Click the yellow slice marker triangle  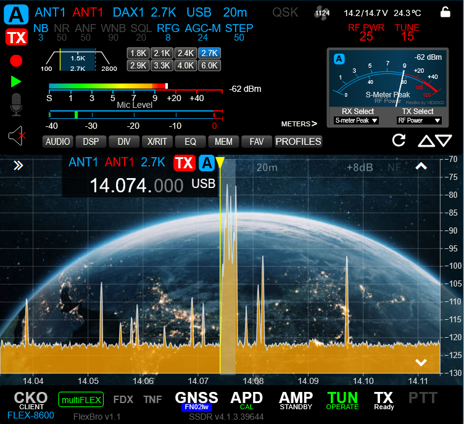(x=220, y=163)
